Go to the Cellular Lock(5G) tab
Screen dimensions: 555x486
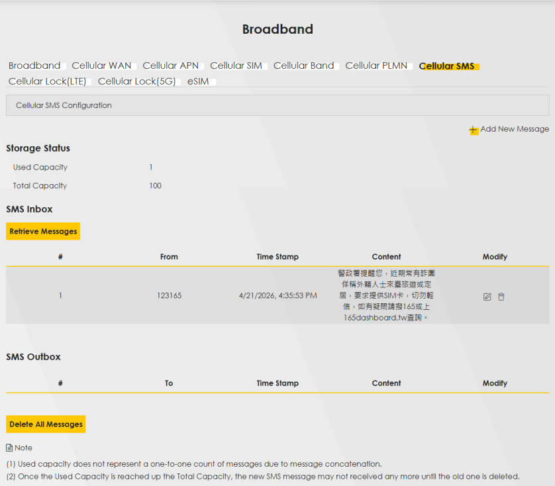point(136,81)
